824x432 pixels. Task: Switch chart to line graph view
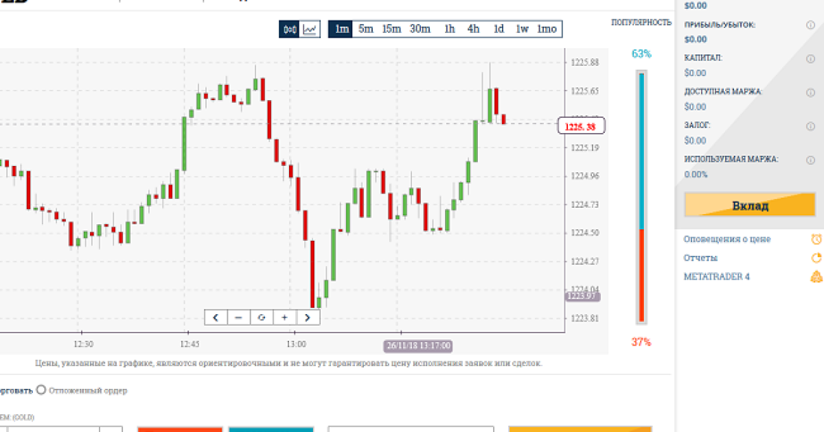[310, 29]
